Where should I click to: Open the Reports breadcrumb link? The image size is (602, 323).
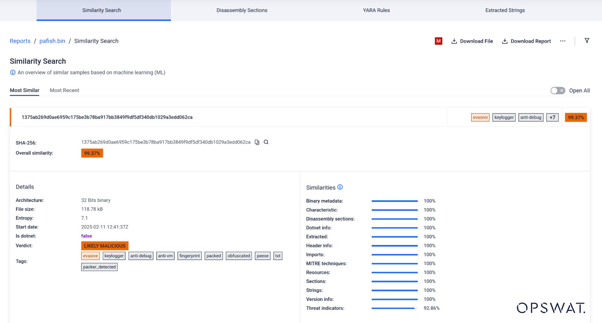(x=20, y=41)
